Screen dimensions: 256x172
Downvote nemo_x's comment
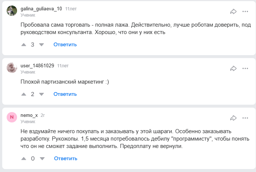[41, 158]
